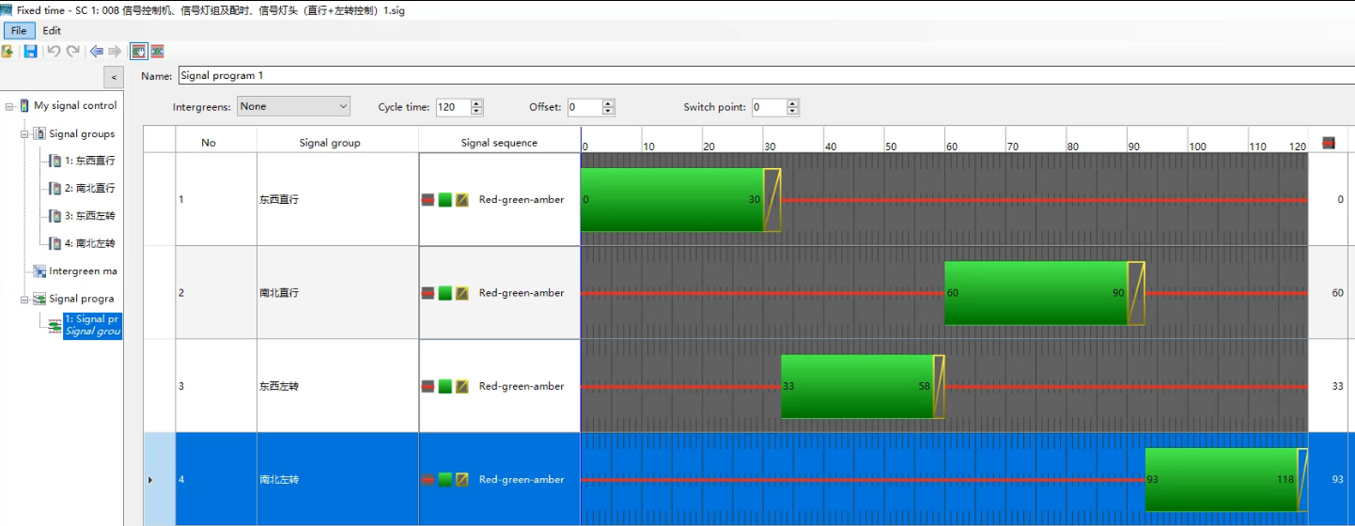Collapse the Signal groups tree node
This screenshot has height=526, width=1355.
click(25, 134)
